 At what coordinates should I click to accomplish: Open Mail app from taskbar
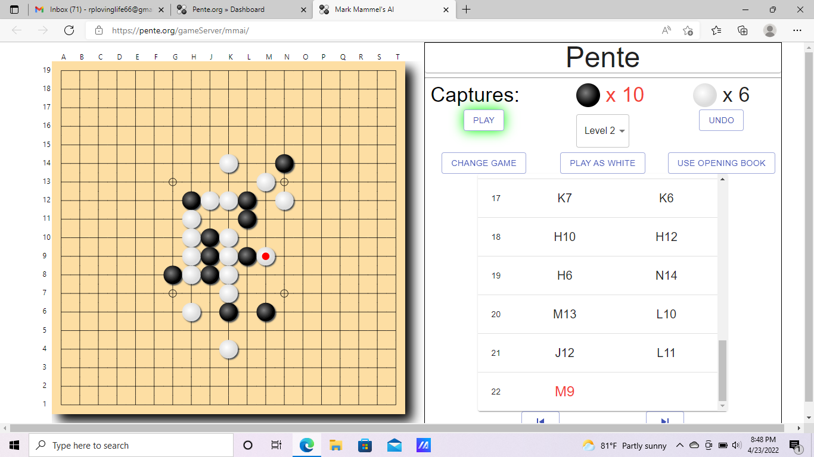point(394,445)
